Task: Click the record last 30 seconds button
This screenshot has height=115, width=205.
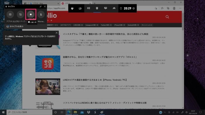Action: 20,14
